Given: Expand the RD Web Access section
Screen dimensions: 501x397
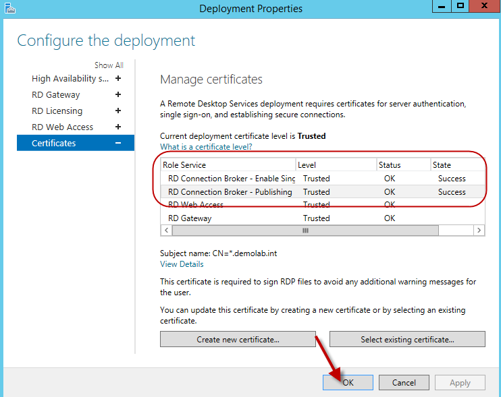Looking at the screenshot, I should point(118,127).
